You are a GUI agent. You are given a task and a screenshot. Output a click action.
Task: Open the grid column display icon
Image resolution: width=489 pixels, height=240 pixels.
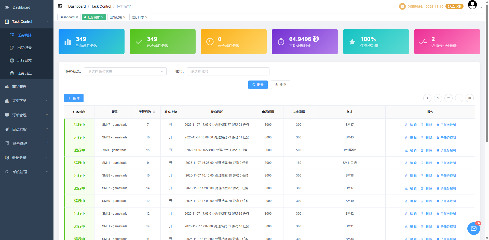[x=470, y=98]
